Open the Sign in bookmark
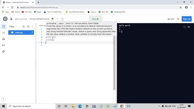194x109 pixels. (x=92, y=12)
